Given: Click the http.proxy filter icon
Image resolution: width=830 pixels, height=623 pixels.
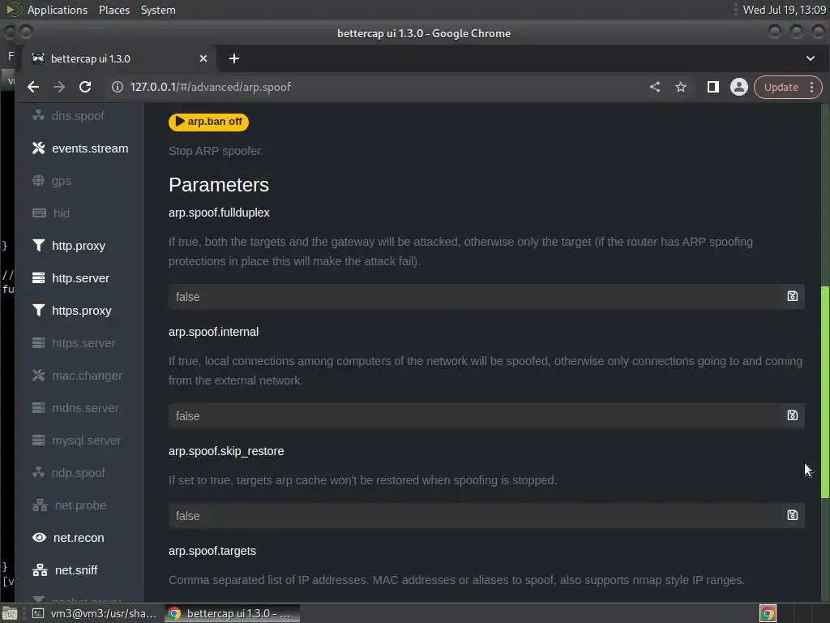Looking at the screenshot, I should click(x=38, y=245).
